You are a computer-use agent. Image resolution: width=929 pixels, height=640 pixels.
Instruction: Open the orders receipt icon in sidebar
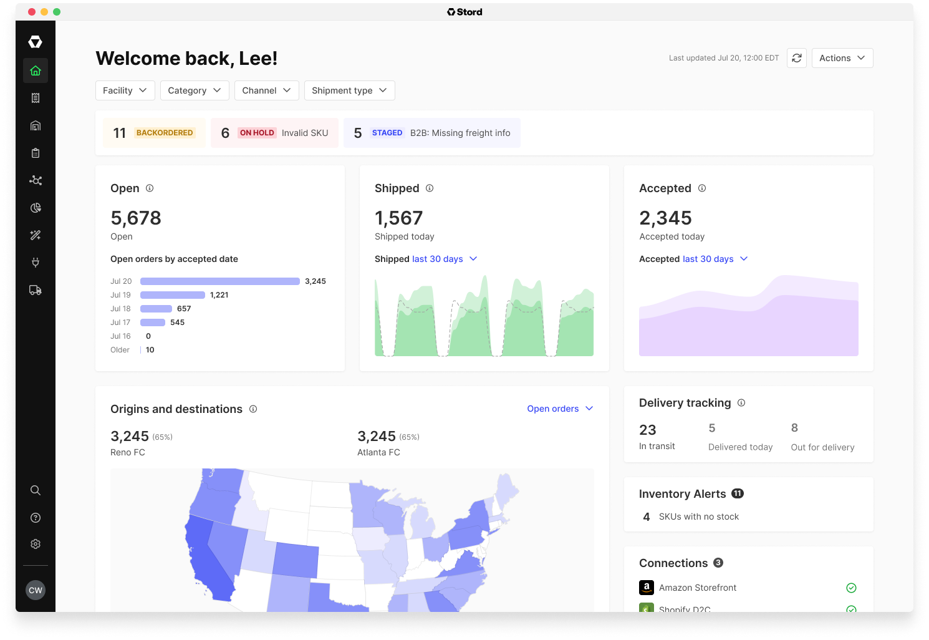[36, 98]
